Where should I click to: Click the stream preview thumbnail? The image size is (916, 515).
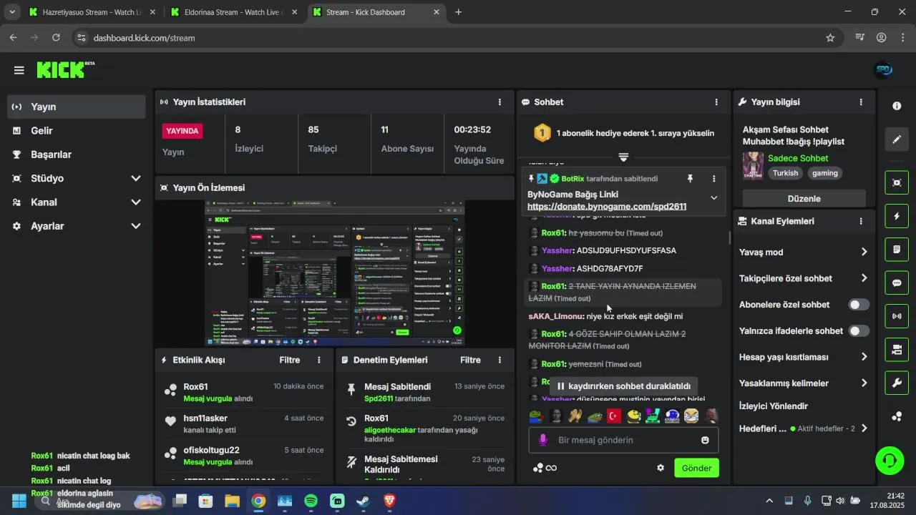(x=335, y=273)
